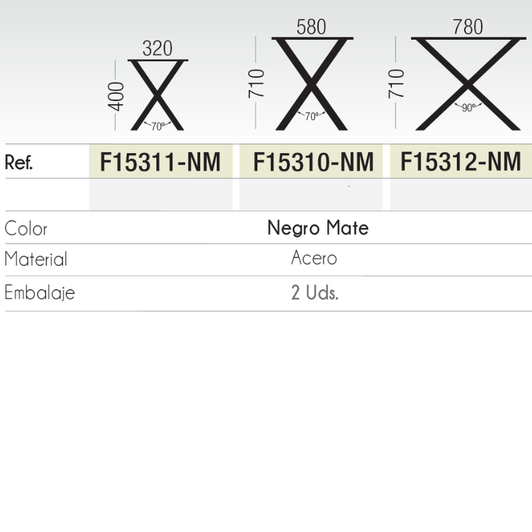
Task: Click the 780 width dimension label
Action: [x=467, y=27]
